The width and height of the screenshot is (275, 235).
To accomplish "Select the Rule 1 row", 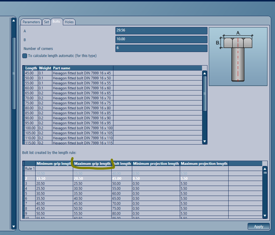I will pyautogui.click(x=29, y=168).
